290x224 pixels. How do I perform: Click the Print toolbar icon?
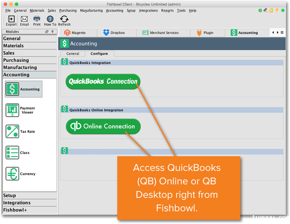(37, 19)
